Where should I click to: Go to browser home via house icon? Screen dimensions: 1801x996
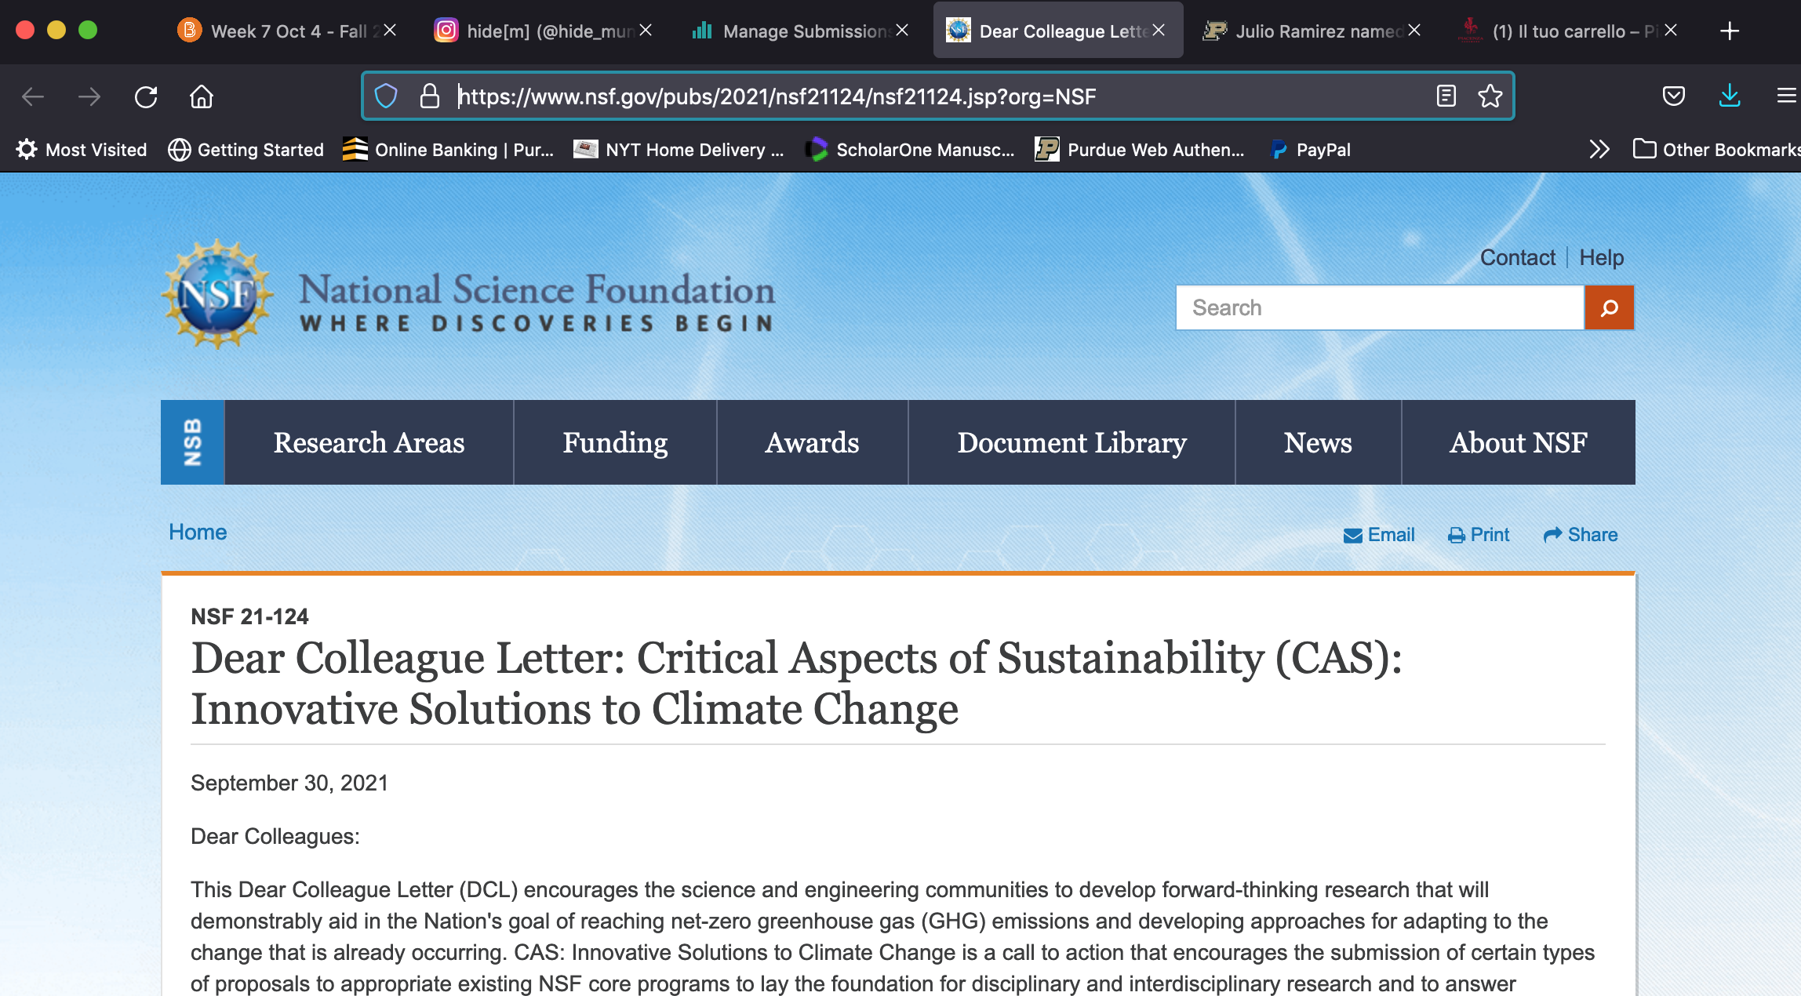(x=202, y=96)
